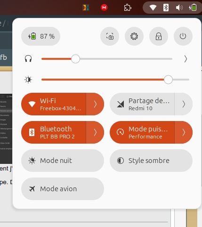Click the headphones volume icon
The image size is (202, 227).
pyautogui.click(x=28, y=59)
